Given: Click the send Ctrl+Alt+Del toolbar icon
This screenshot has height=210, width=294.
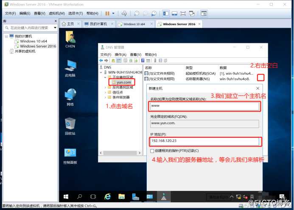Looking at the screenshot, I should 124,14.
